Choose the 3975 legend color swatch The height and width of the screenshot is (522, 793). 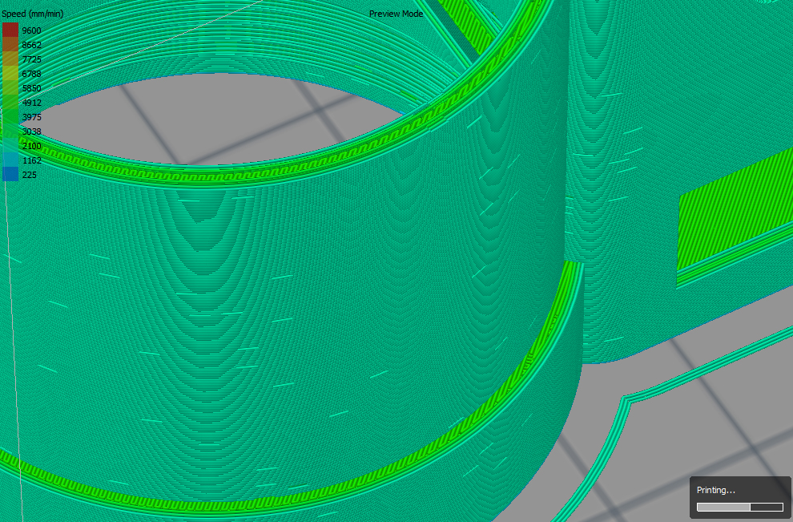point(10,117)
